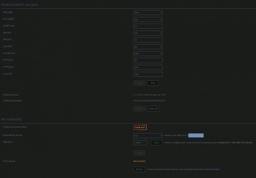The image size is (256, 178).
Task: Click the certificate issuer value text
Action: coord(149,95)
